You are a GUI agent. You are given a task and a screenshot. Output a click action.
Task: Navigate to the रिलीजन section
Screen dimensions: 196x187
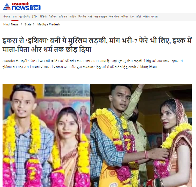click(x=52, y=17)
